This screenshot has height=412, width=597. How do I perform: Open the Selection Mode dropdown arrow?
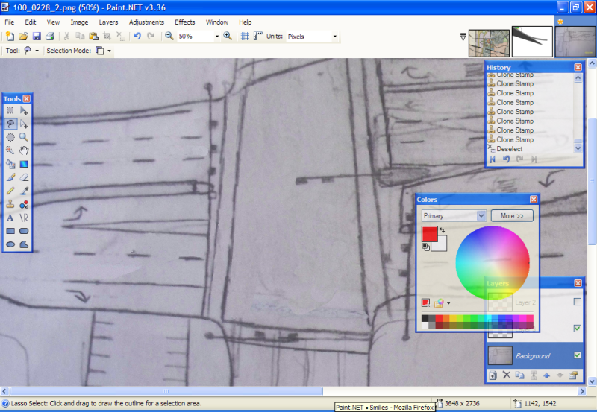tap(109, 51)
